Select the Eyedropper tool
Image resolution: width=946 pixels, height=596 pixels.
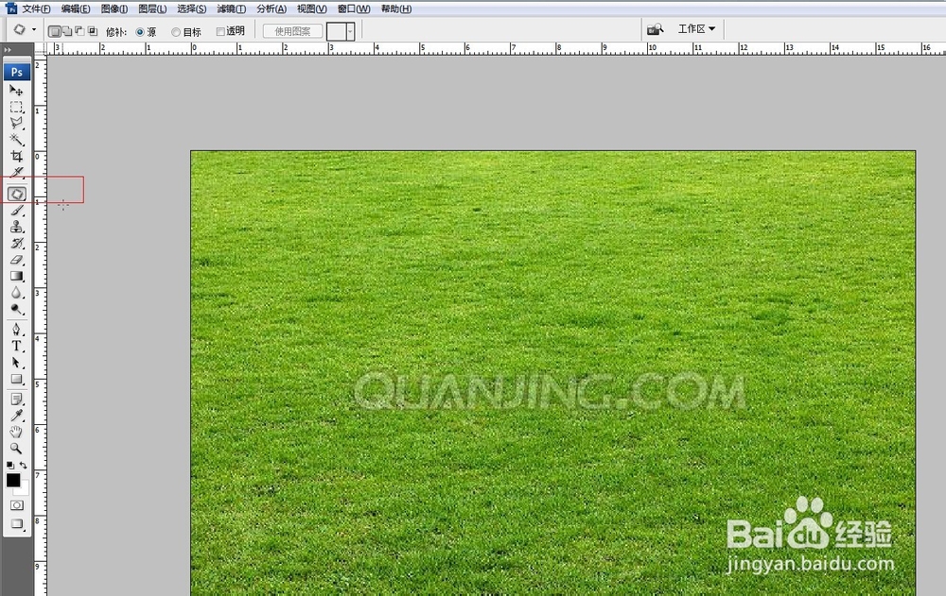tap(16, 416)
